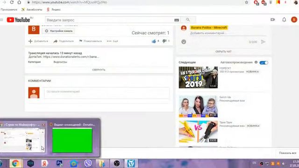Open the create video camera icon
Image resolution: width=299 pixels, height=168 pixels.
(x=273, y=20)
